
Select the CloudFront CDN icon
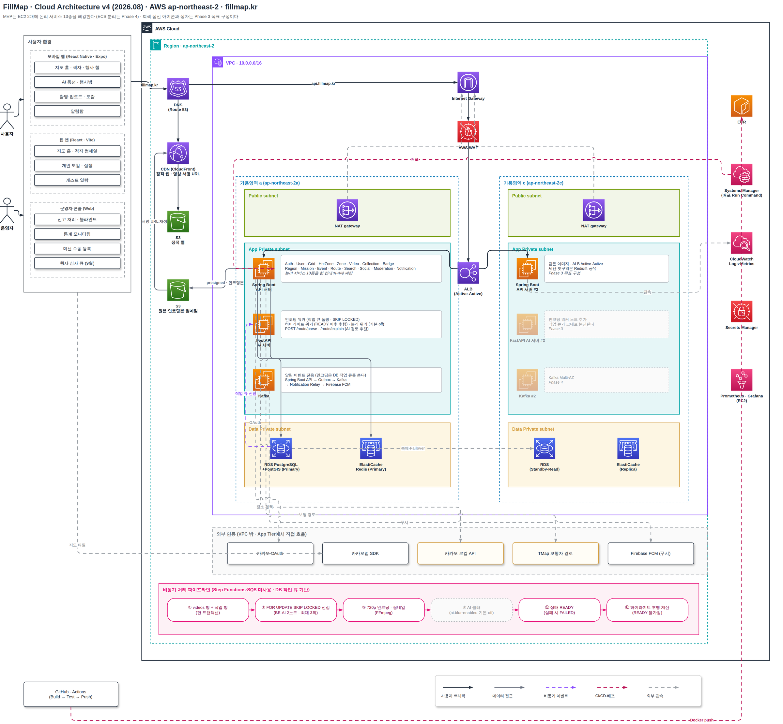tap(178, 153)
